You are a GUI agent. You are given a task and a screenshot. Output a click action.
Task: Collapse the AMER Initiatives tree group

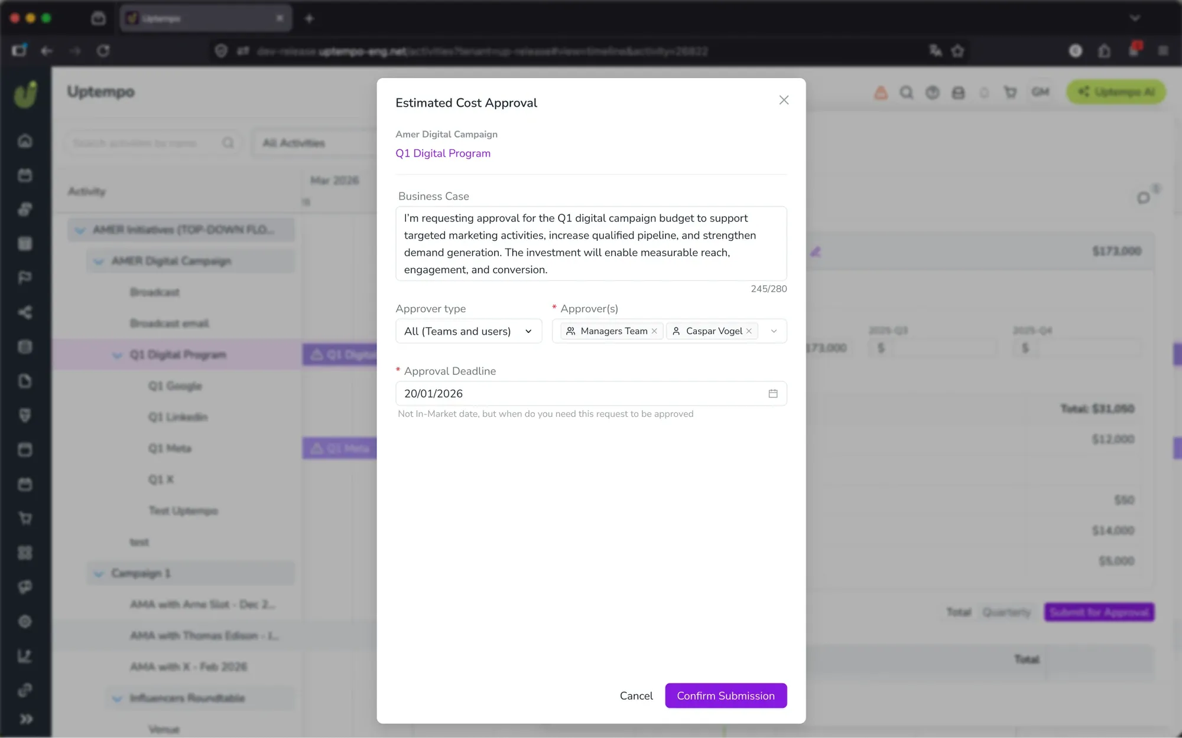click(79, 230)
